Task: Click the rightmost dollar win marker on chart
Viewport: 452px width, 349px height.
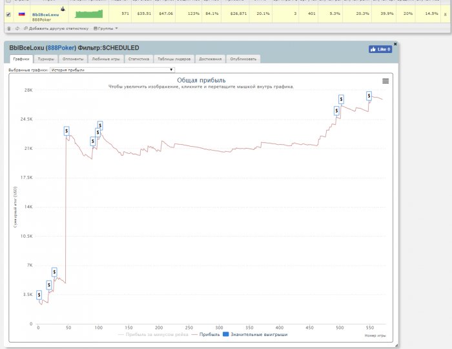Action: (x=369, y=96)
